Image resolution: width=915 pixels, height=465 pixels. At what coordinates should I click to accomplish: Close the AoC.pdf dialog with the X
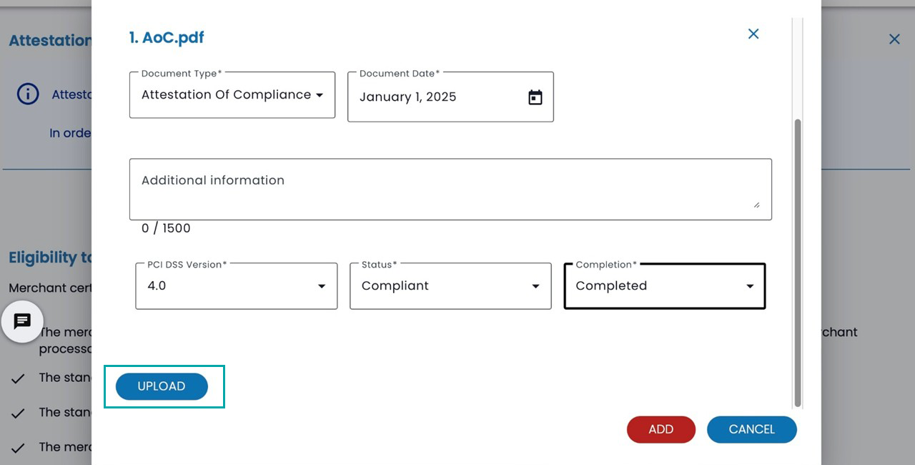pyautogui.click(x=753, y=34)
